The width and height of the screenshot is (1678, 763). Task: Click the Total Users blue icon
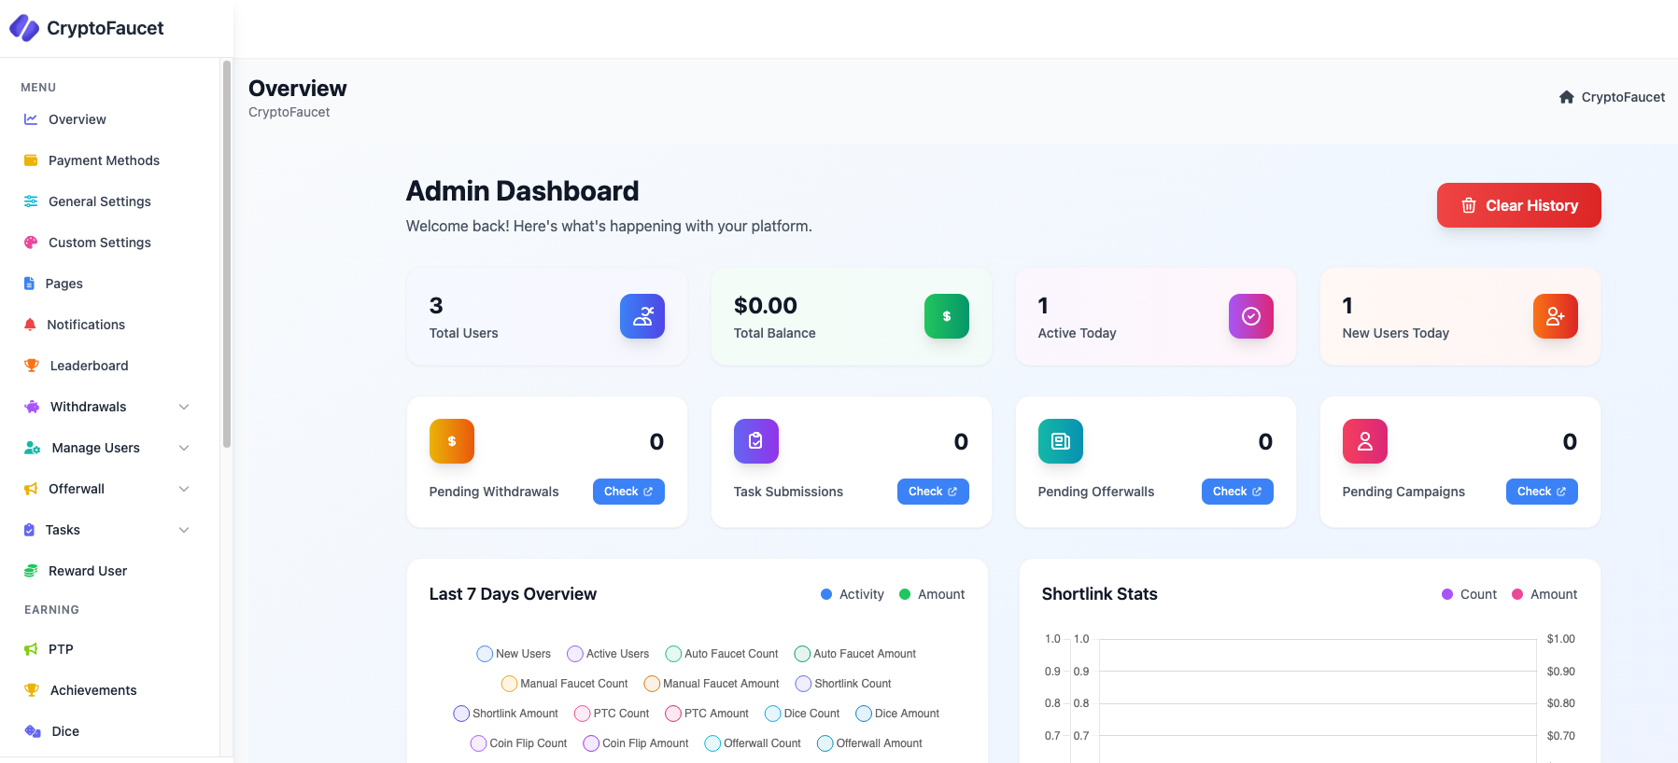click(642, 316)
